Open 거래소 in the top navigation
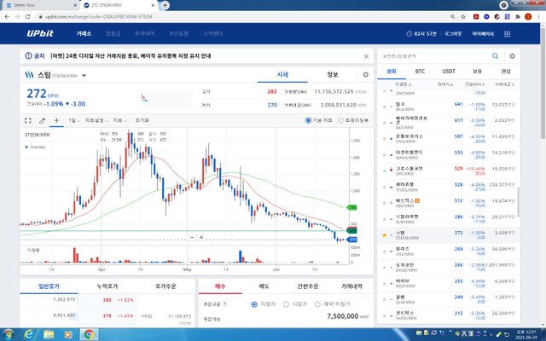This screenshot has width=546, height=341. pos(84,33)
